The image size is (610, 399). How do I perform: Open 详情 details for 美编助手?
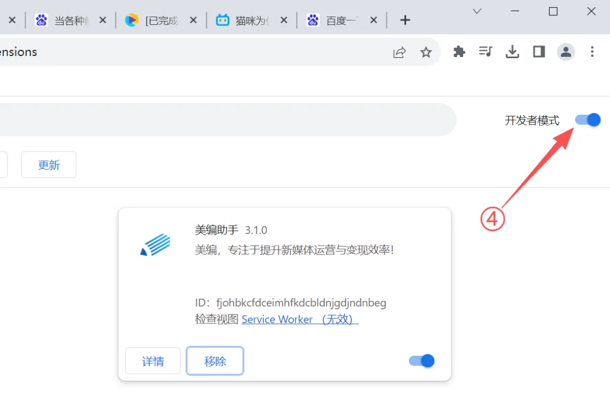[x=153, y=361]
